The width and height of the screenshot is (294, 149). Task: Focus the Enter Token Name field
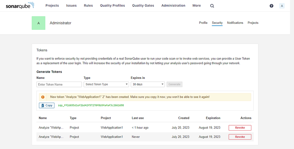[59, 85]
